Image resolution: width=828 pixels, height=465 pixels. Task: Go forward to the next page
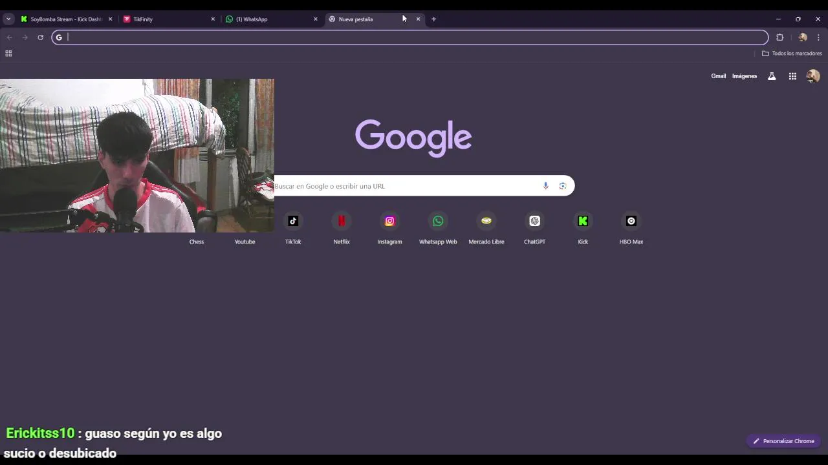click(25, 37)
